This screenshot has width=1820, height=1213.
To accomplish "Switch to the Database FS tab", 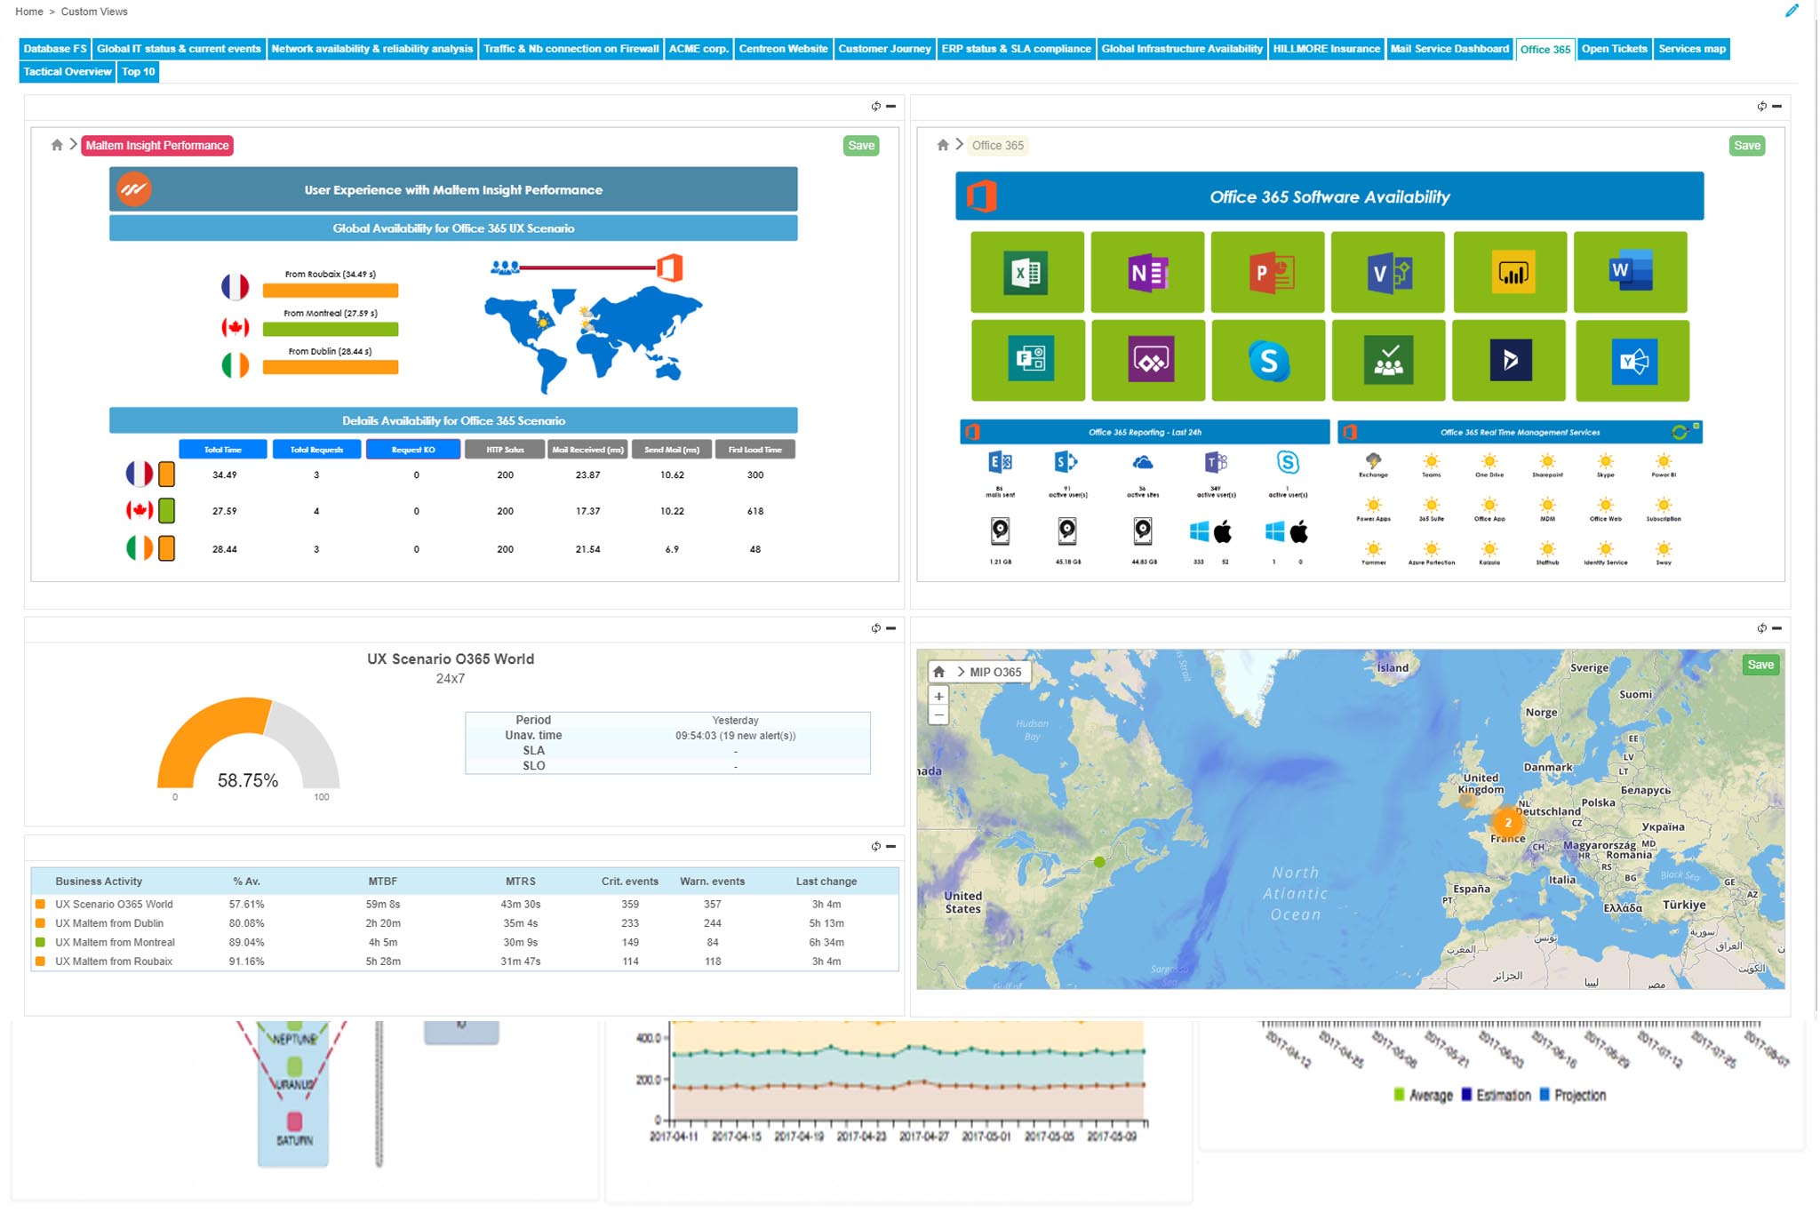I will pyautogui.click(x=55, y=49).
